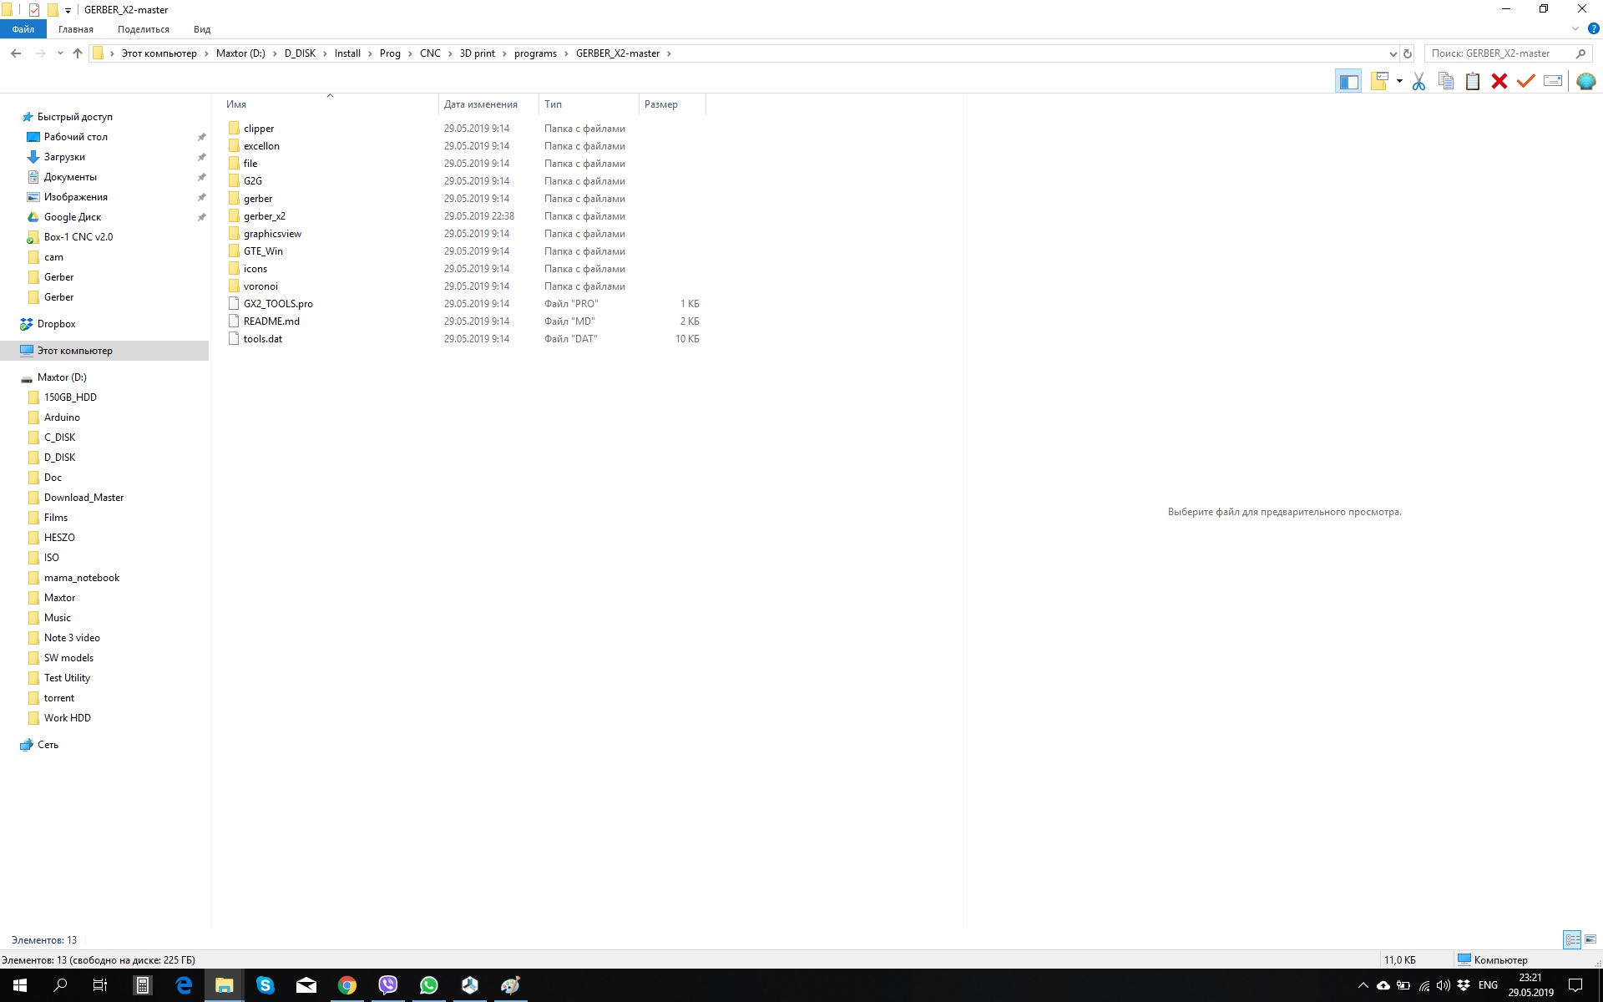The height and width of the screenshot is (1002, 1603).
Task: Open the Viber app from taskbar
Action: (x=387, y=985)
